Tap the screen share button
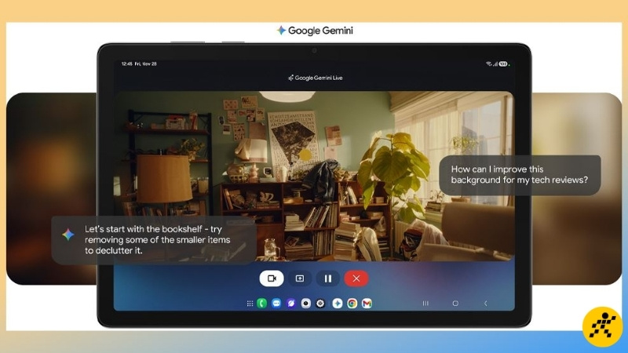The height and width of the screenshot is (353, 628). [300, 278]
